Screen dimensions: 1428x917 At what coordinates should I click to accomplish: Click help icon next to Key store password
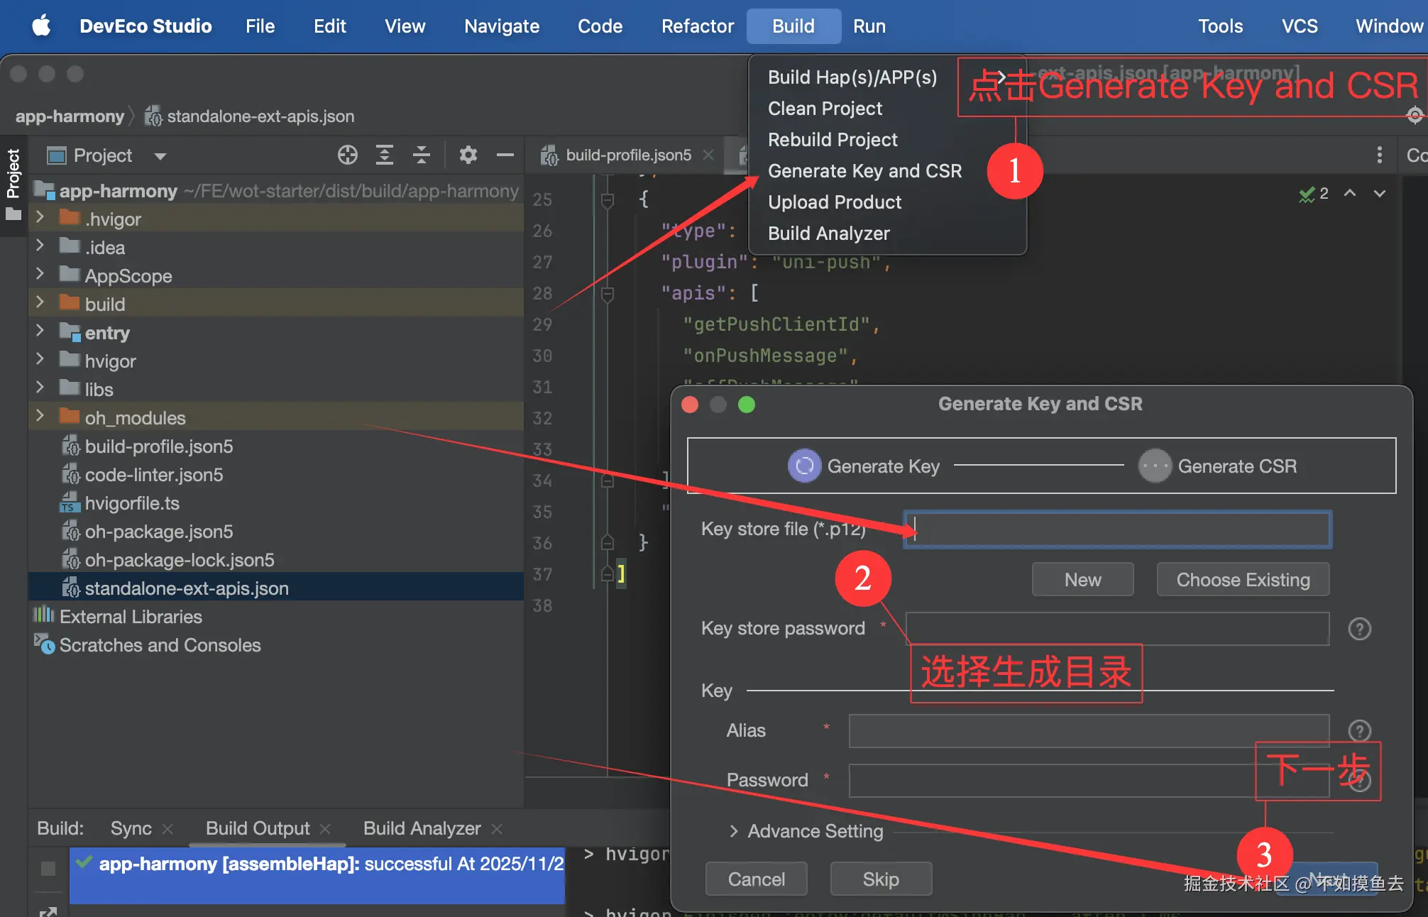[1359, 629]
